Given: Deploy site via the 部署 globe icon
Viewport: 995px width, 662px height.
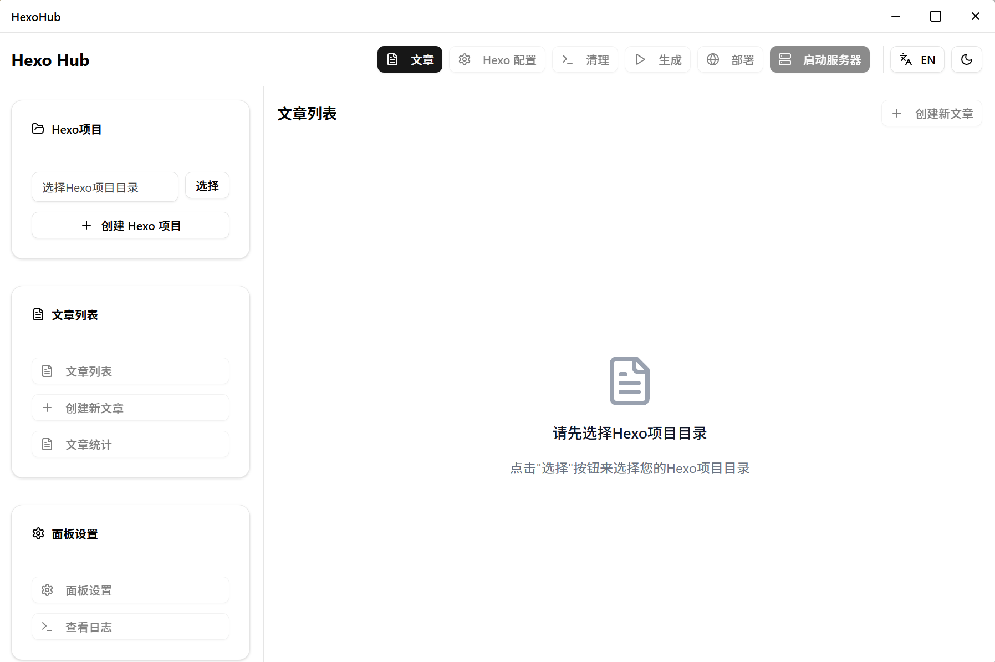Looking at the screenshot, I should tap(713, 59).
